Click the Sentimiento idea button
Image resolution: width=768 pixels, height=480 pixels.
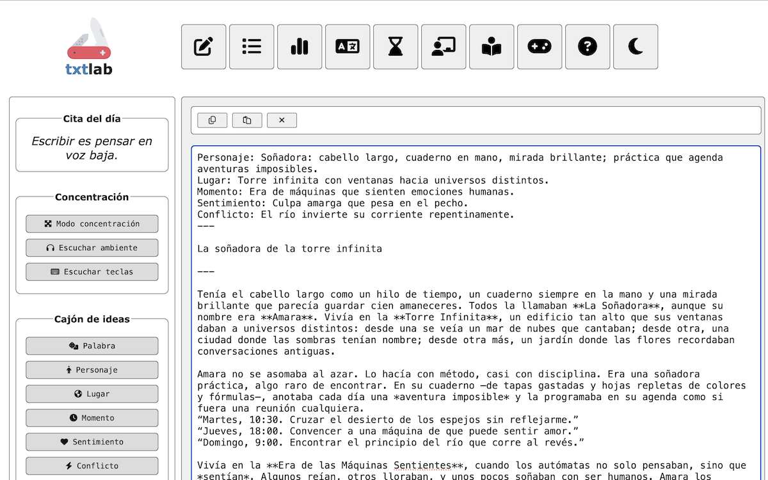pos(92,442)
